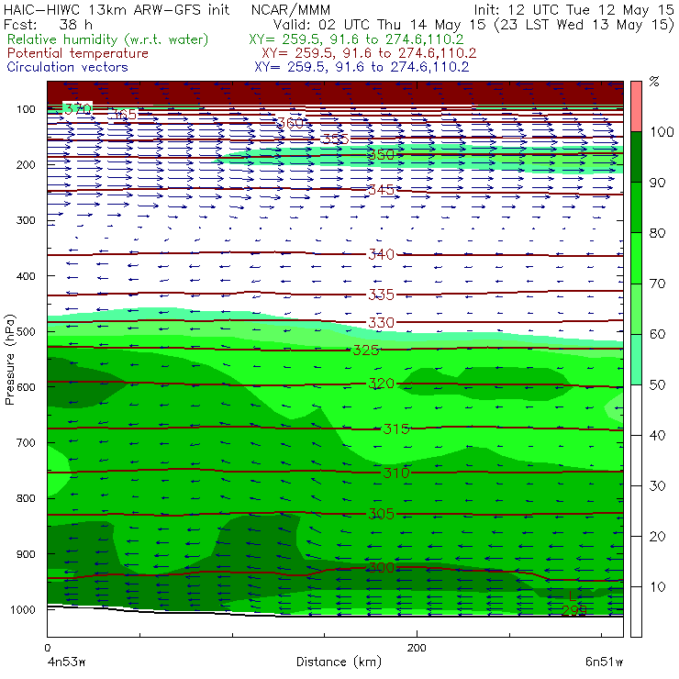
Task: Click the 'Distance (km)' axis title
Action: [339, 662]
